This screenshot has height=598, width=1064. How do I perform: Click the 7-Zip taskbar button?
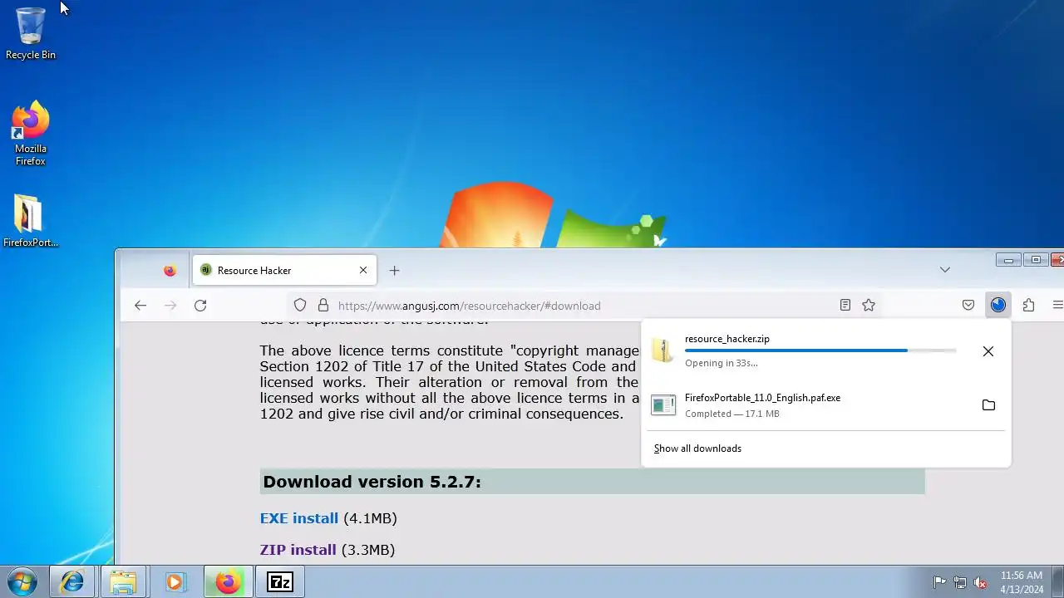tap(280, 582)
